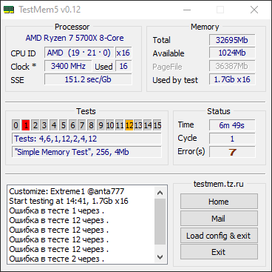Click Used by test 1.7Gb x16 field
The image size is (272, 272).
pyautogui.click(x=232, y=79)
